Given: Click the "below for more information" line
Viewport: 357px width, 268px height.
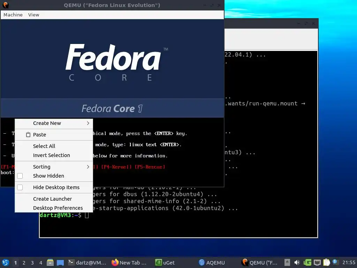Looking at the screenshot, I should (130, 156).
